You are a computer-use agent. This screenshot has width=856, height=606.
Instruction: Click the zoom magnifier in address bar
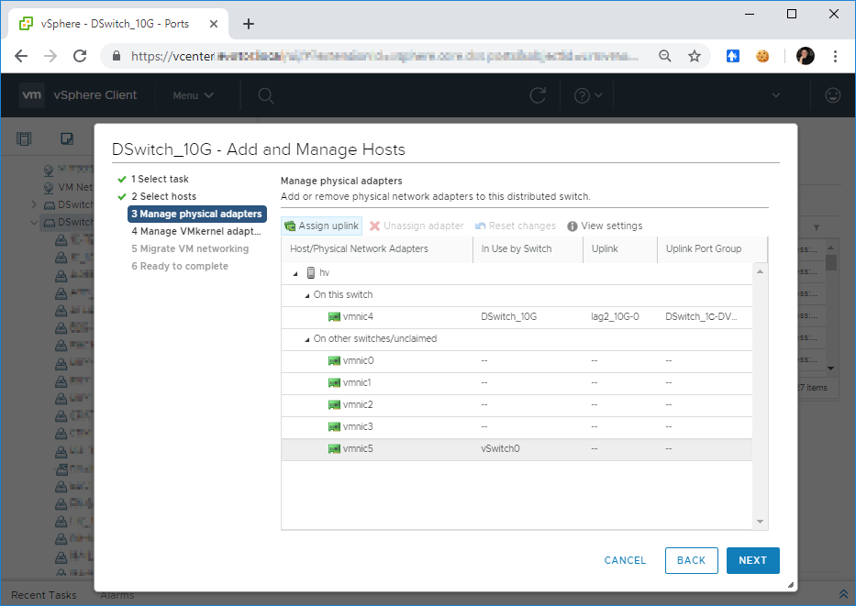coord(665,56)
